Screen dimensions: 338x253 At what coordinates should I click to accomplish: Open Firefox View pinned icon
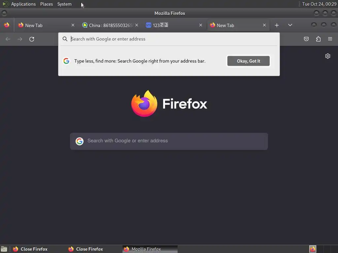point(7,25)
